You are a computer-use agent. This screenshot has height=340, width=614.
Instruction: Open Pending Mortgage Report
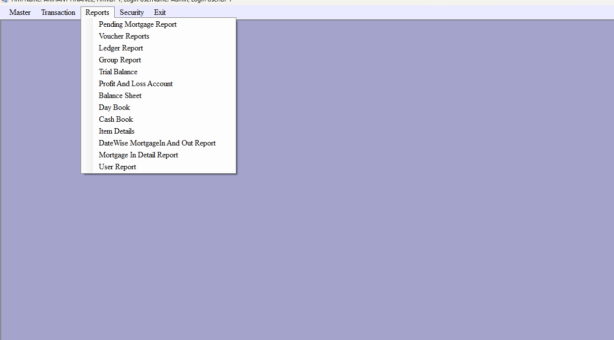pos(159,24)
